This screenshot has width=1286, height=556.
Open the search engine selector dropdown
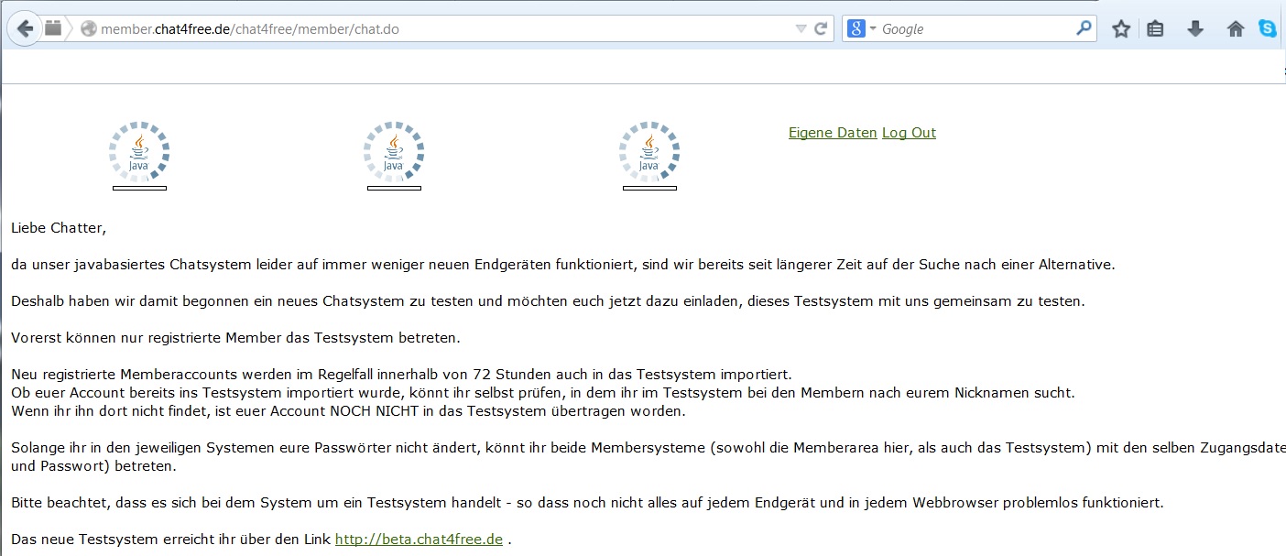862,29
